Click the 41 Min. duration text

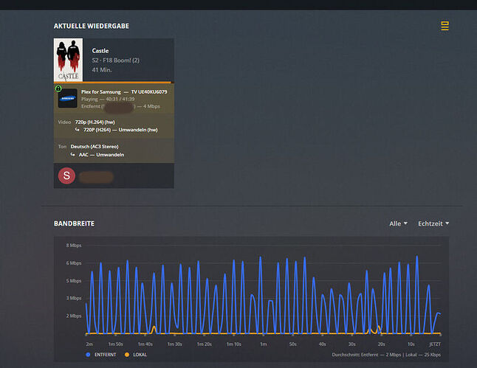(102, 70)
